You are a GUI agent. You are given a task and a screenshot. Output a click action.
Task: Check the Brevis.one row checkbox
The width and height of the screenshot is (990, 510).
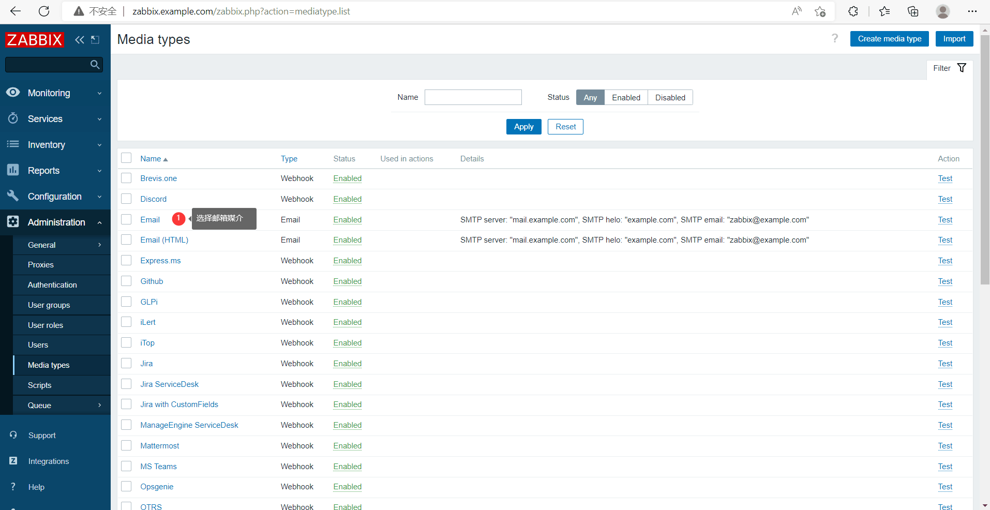126,178
